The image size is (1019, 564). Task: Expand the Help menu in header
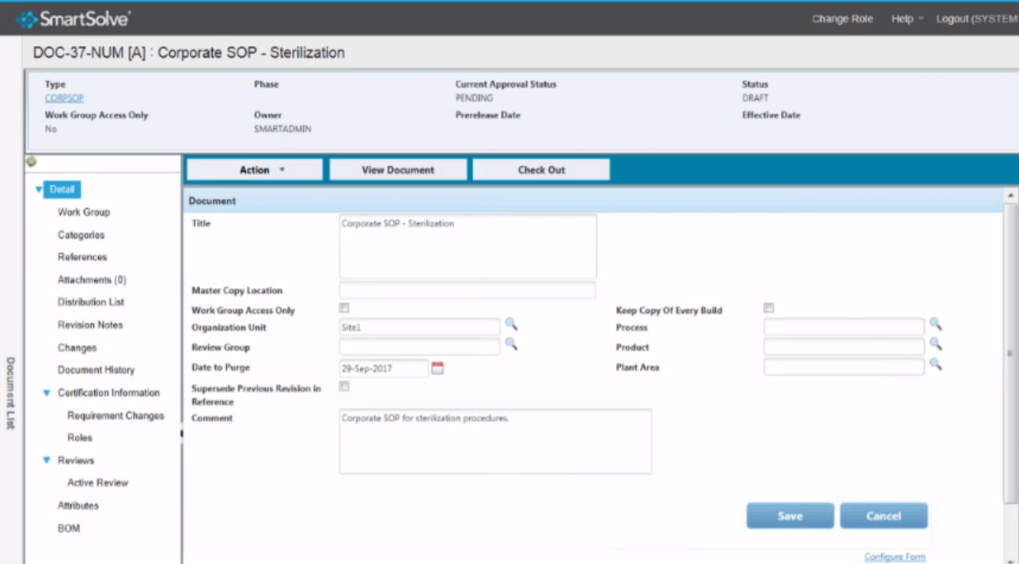[907, 19]
